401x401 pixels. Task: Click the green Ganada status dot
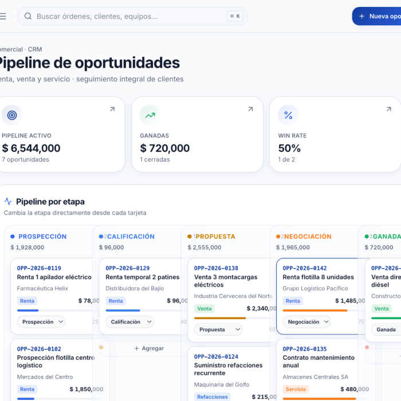[367, 237]
